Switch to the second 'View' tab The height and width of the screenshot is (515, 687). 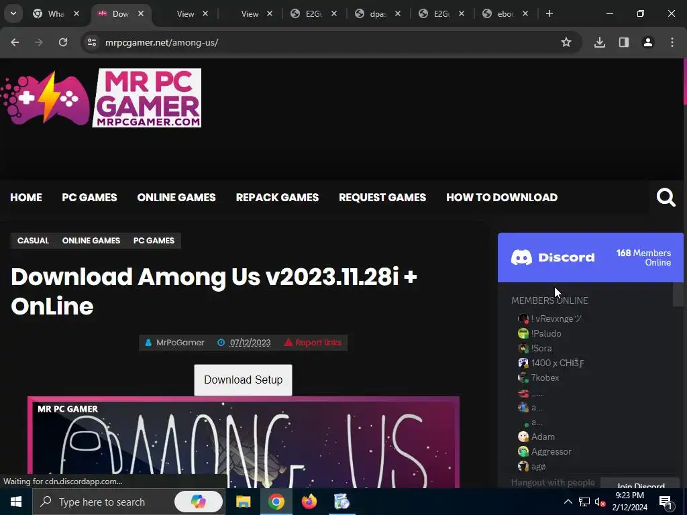250,13
